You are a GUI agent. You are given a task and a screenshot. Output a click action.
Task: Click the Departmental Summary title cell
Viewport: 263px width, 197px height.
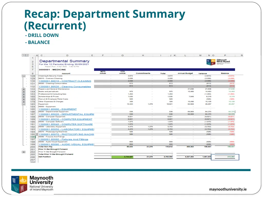click(x=64, y=61)
